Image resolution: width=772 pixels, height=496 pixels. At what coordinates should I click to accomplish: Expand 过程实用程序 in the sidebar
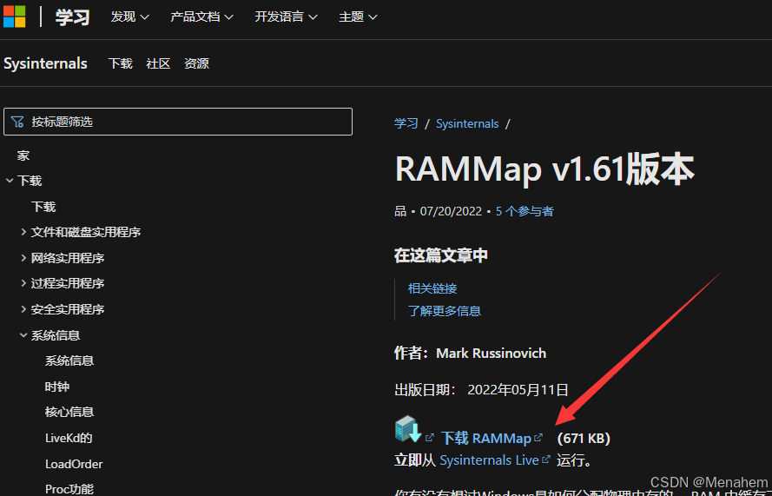23,283
